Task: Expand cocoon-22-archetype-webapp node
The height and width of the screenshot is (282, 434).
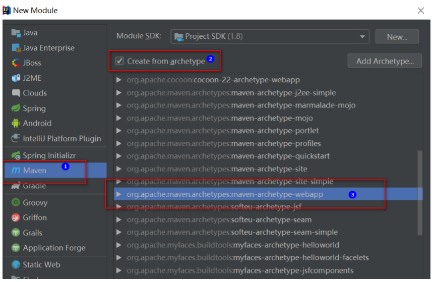Action: tap(119, 80)
